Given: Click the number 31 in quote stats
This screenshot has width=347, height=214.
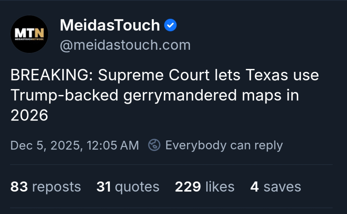Looking at the screenshot, I should [x=103, y=187].
